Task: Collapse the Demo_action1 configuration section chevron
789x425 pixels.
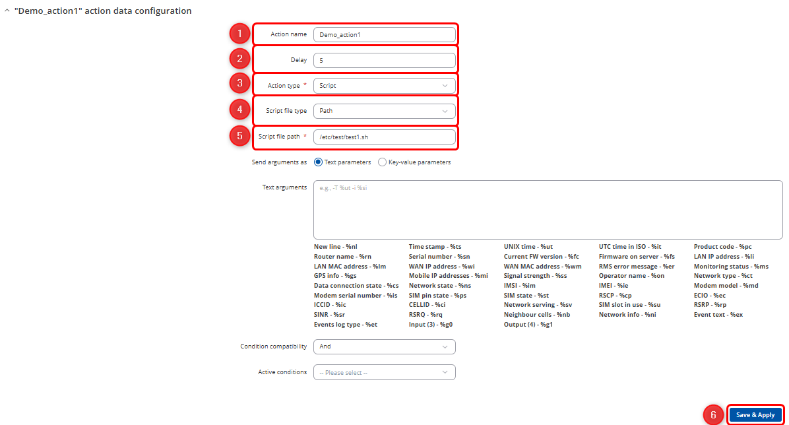Action: coord(7,11)
